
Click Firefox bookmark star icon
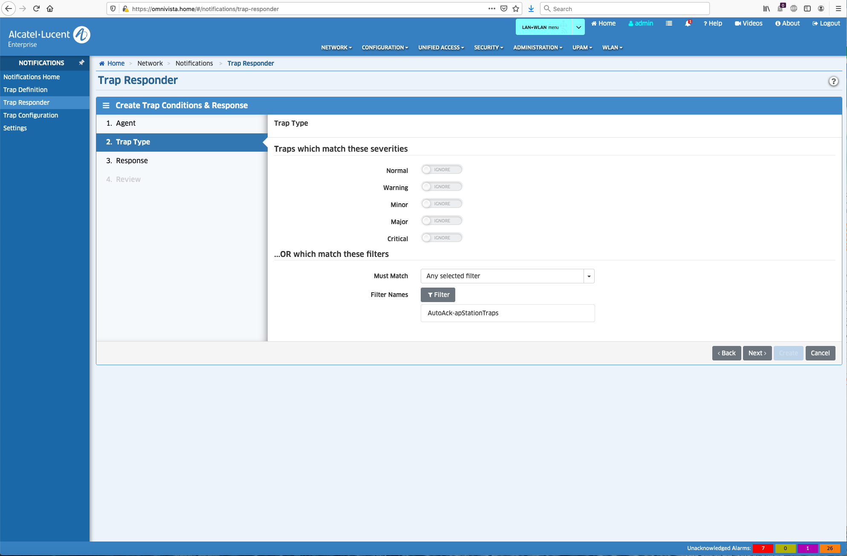pos(516,9)
